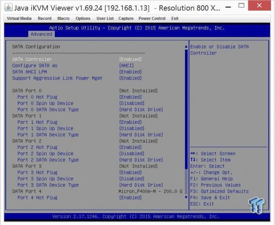Click the scrollbar down arrow

pyautogui.click(x=186, y=198)
